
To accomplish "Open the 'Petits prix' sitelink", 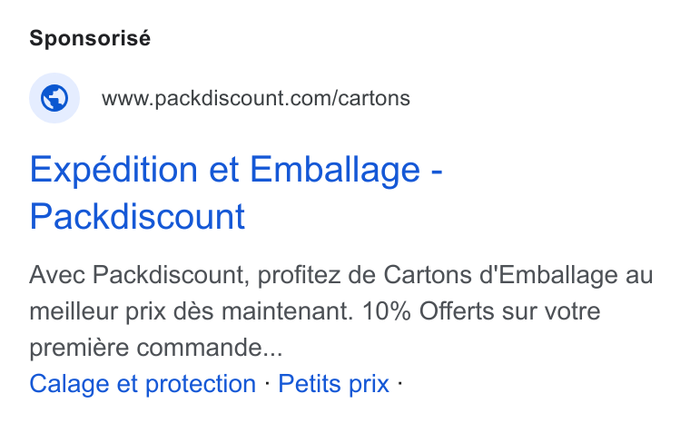I will tap(333, 383).
